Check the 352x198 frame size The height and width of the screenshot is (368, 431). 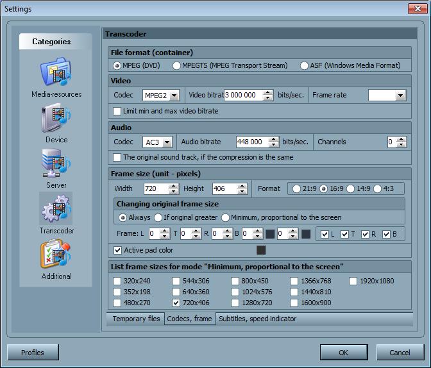117,292
